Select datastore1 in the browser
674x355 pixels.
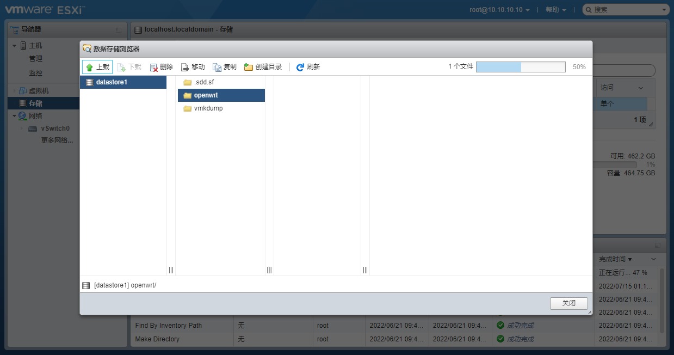tap(123, 82)
